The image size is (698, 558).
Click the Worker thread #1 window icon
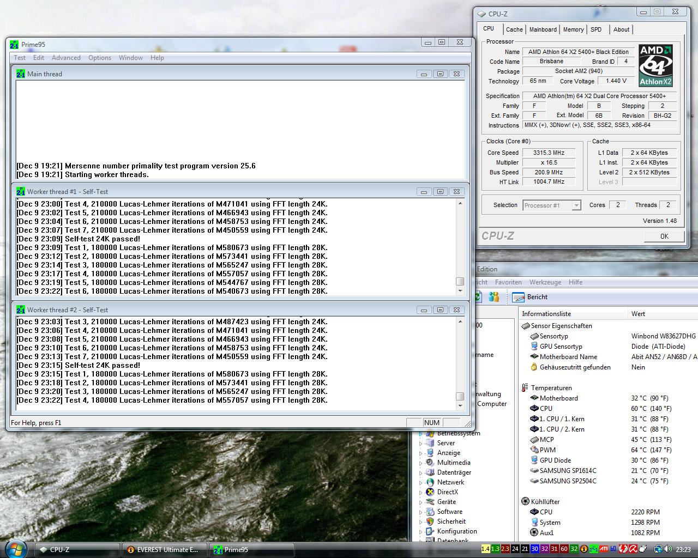21,192
